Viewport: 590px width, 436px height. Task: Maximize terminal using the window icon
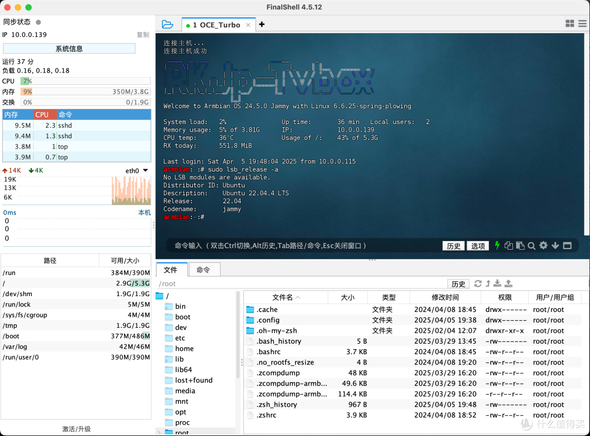pos(567,246)
